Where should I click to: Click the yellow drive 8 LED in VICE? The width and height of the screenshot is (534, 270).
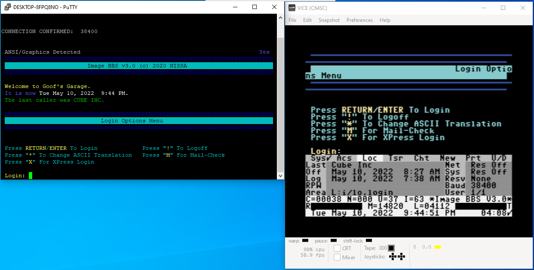tap(438, 247)
